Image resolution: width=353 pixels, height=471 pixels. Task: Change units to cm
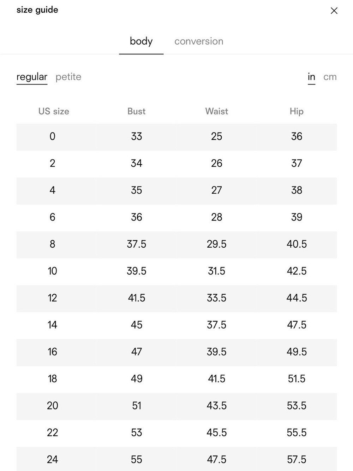[x=330, y=77]
